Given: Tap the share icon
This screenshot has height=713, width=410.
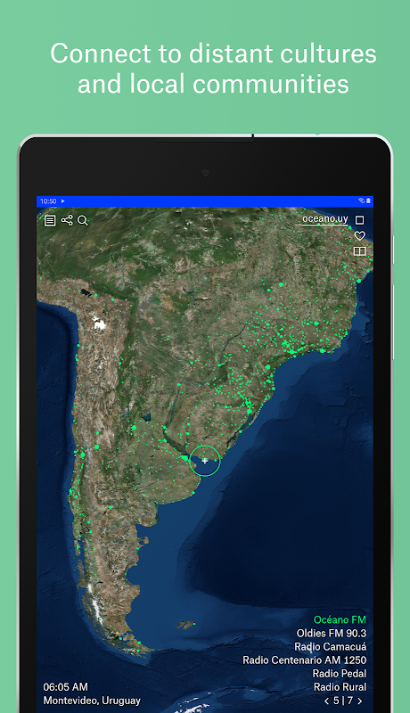Looking at the screenshot, I should tap(67, 220).
